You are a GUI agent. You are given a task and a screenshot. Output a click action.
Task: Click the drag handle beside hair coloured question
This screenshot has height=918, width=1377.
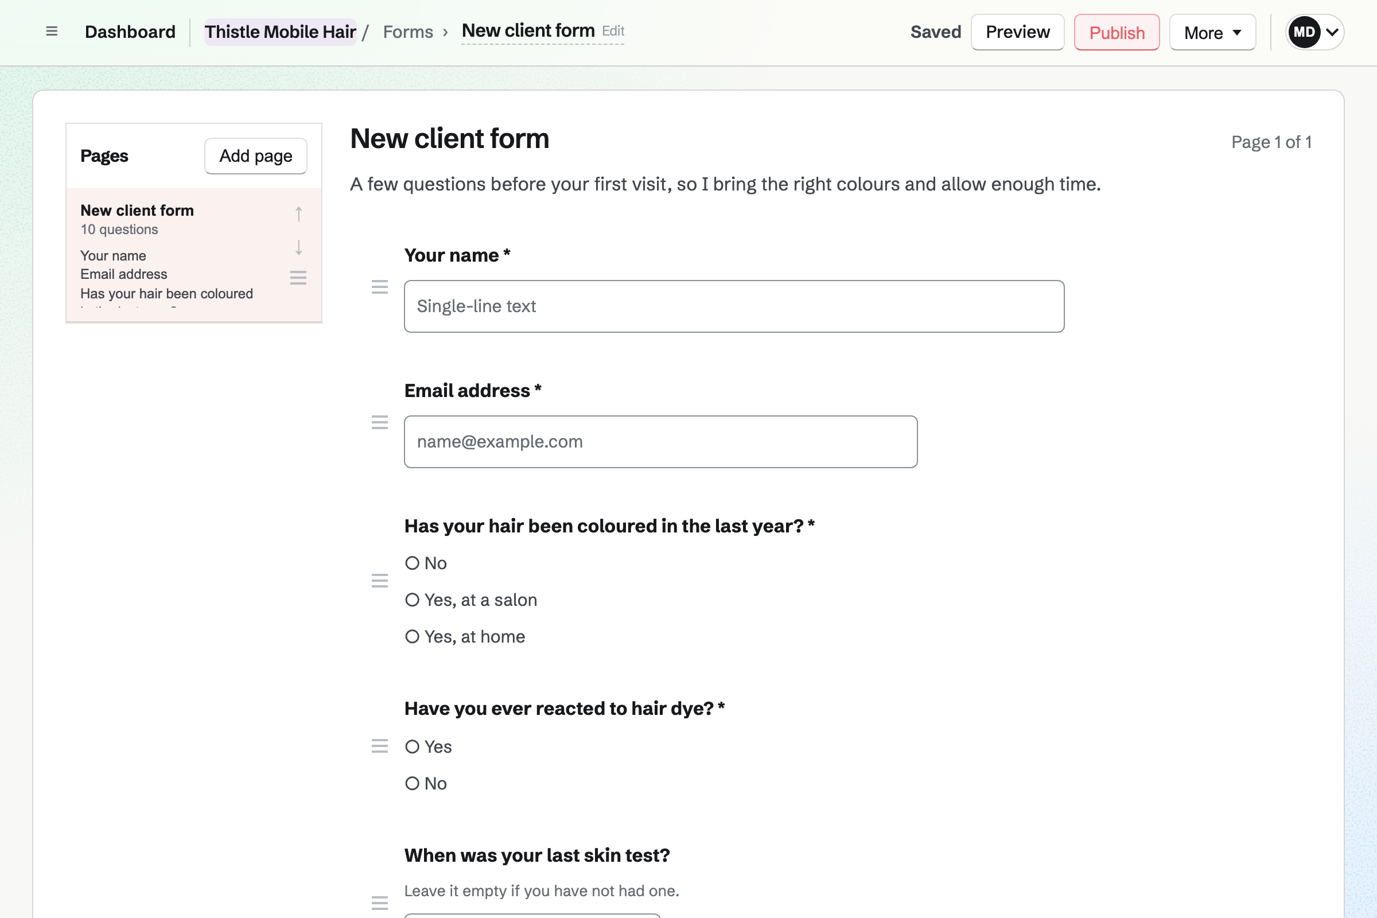point(379,581)
